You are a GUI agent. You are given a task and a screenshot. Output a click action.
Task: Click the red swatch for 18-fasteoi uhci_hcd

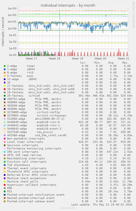[x=5, y=89]
